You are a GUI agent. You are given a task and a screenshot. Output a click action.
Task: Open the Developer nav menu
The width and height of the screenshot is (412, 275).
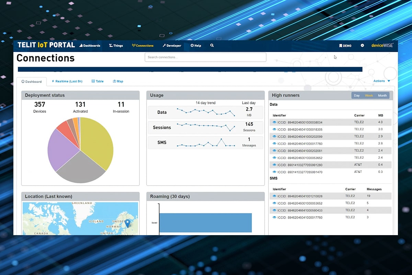tap(172, 45)
